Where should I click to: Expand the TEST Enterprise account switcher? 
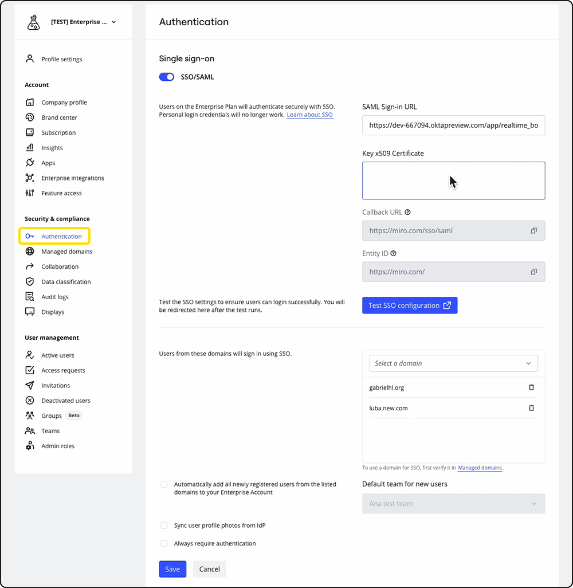83,22
